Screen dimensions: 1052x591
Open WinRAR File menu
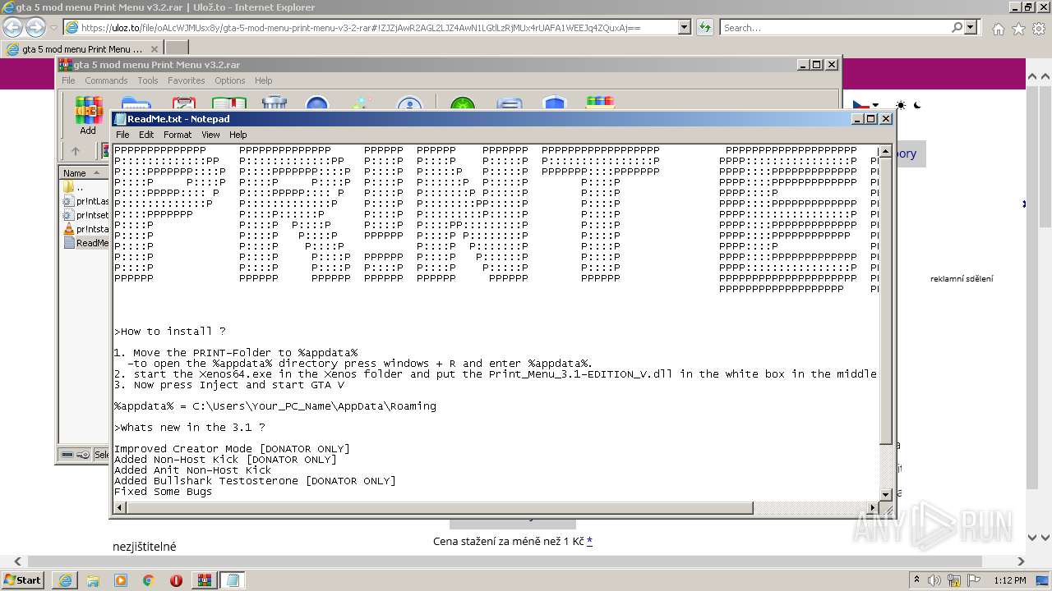68,80
